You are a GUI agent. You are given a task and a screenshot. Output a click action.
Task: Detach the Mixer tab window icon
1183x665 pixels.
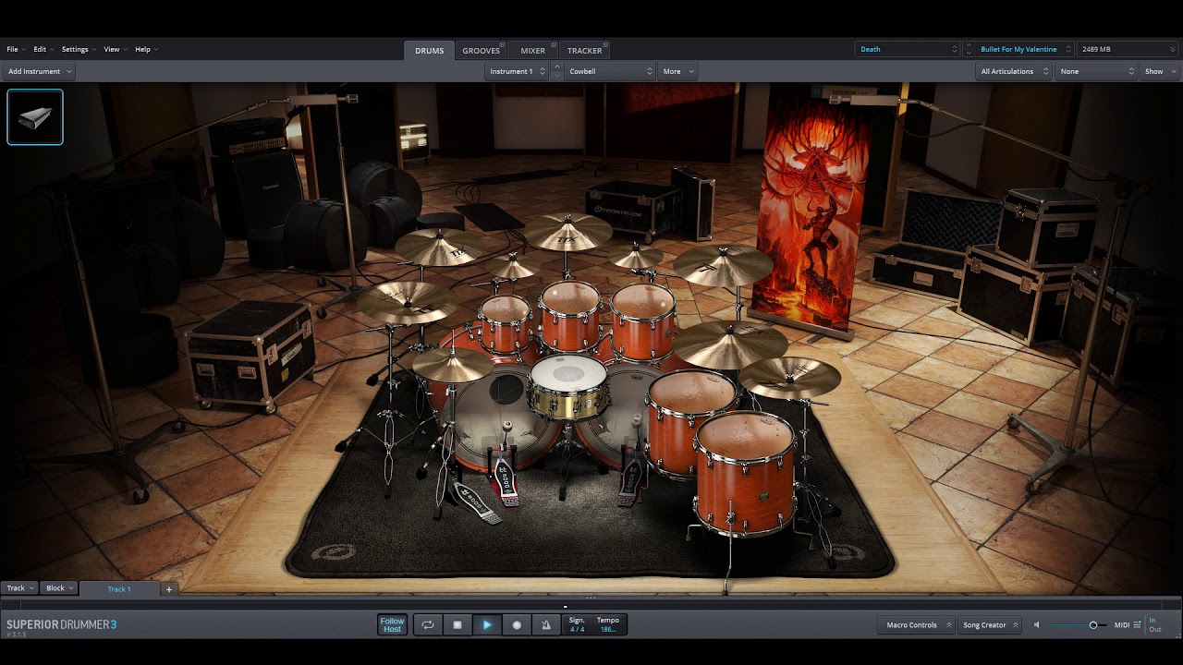(x=553, y=44)
